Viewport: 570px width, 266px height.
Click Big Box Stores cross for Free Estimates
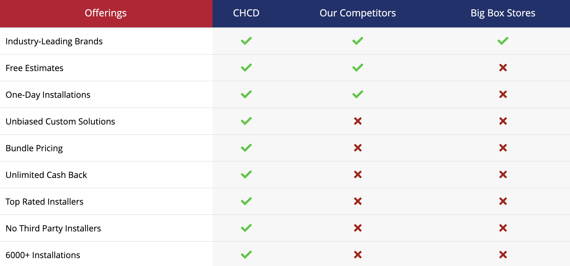click(503, 68)
